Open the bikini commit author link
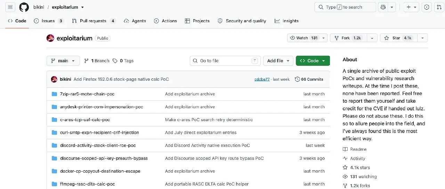This screenshot has height=189, width=445. 65,79
